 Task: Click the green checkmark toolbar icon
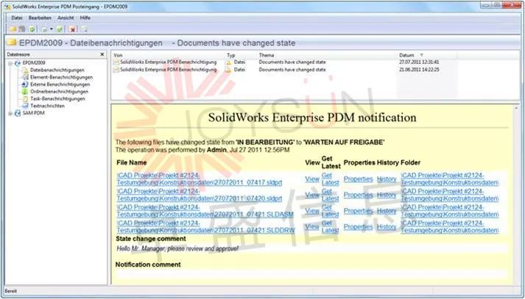click(61, 29)
